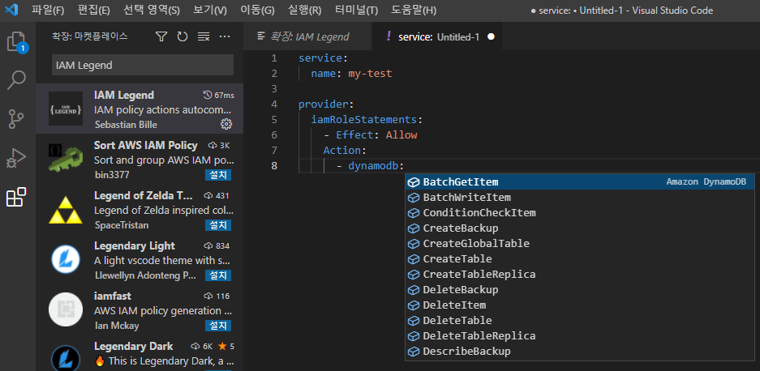Open the 실행(R) menu
Screen dimensions: 760x371
[x=304, y=11]
